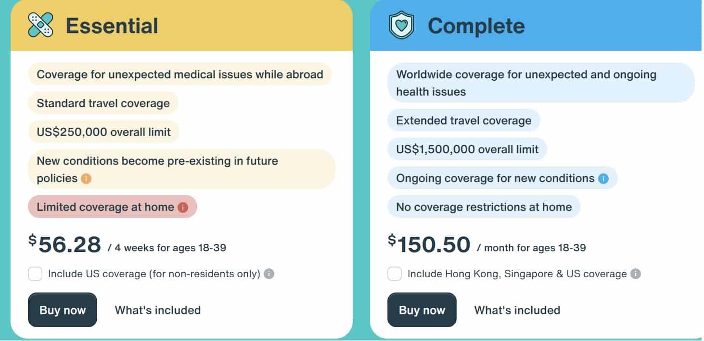
Task: Buy the Essential plan now
Action: (63, 310)
